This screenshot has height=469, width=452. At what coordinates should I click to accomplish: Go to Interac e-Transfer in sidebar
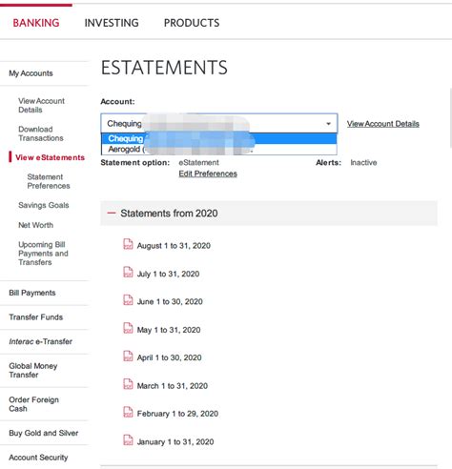[x=41, y=341]
